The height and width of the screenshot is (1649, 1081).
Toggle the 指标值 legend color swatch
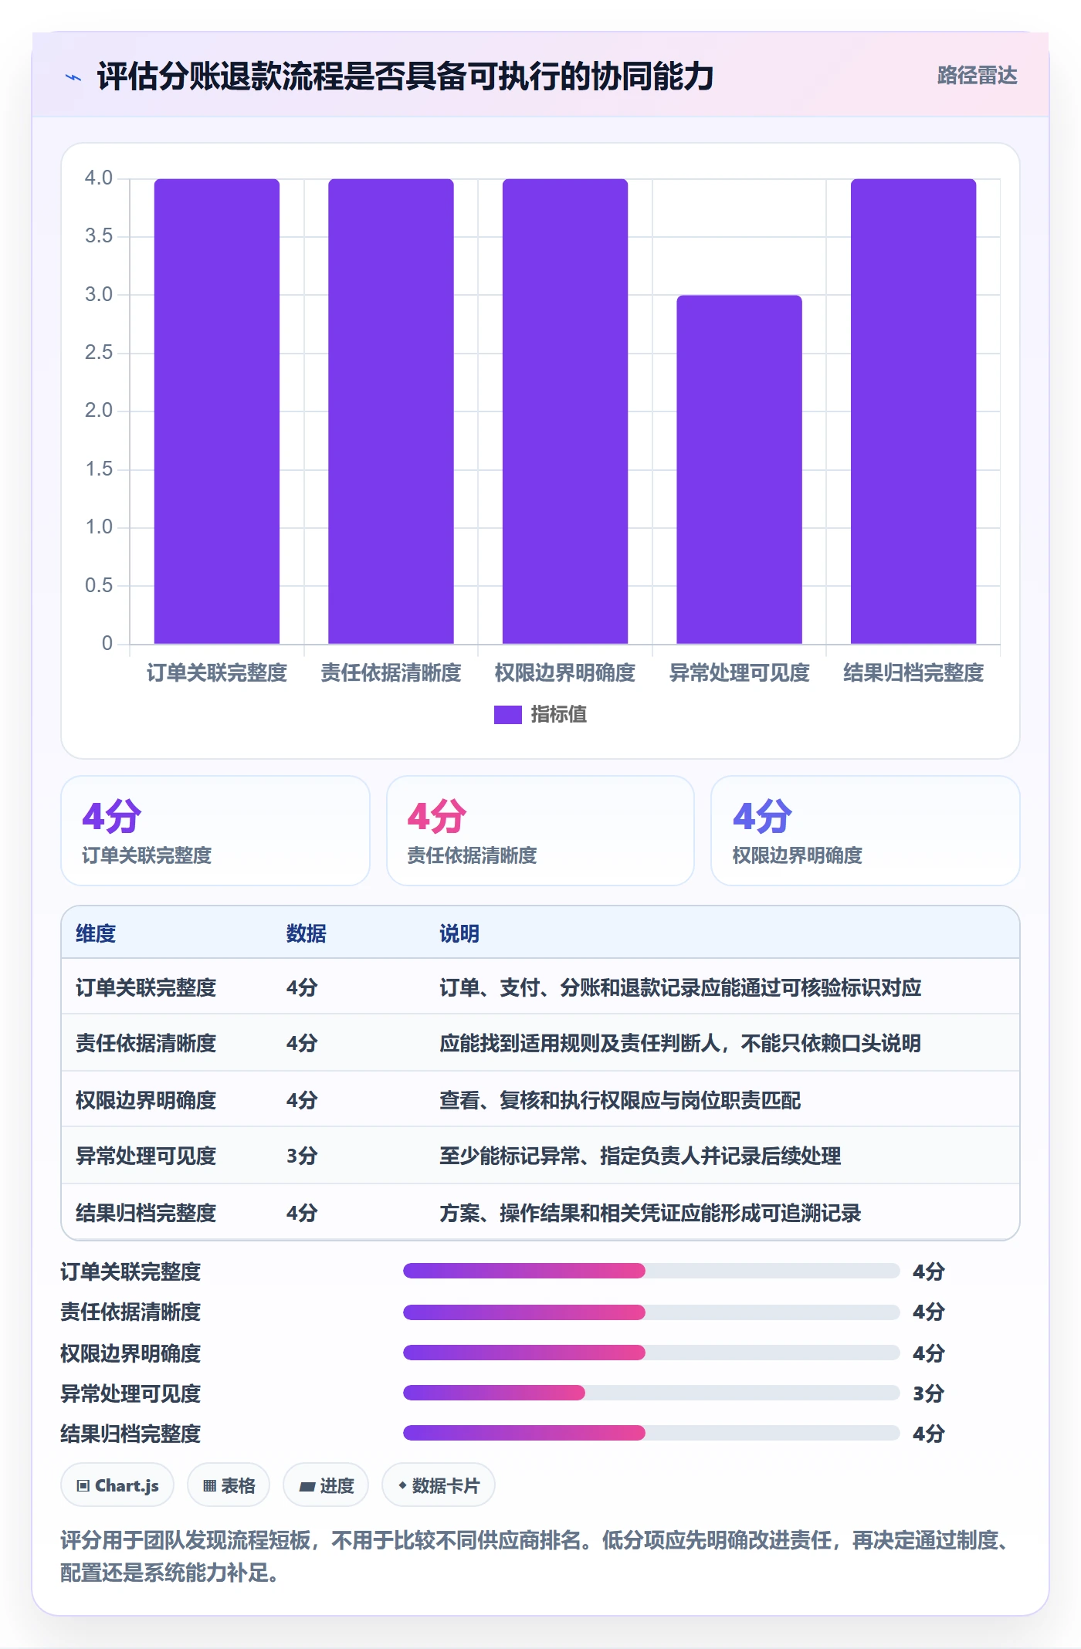pos(507,715)
